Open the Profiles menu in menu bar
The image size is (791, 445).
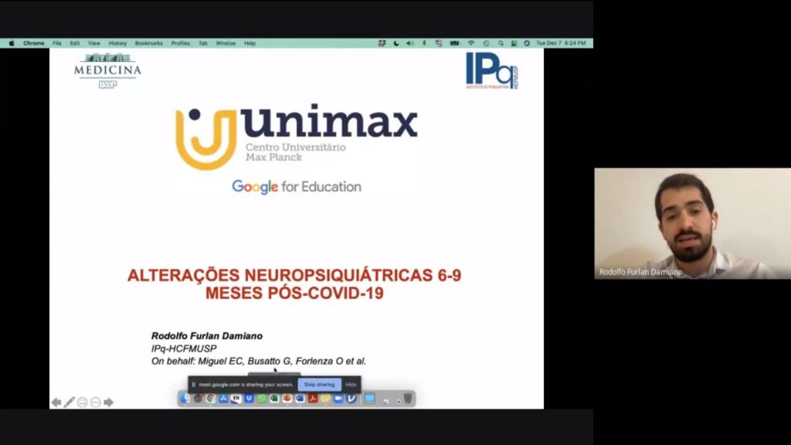(180, 43)
